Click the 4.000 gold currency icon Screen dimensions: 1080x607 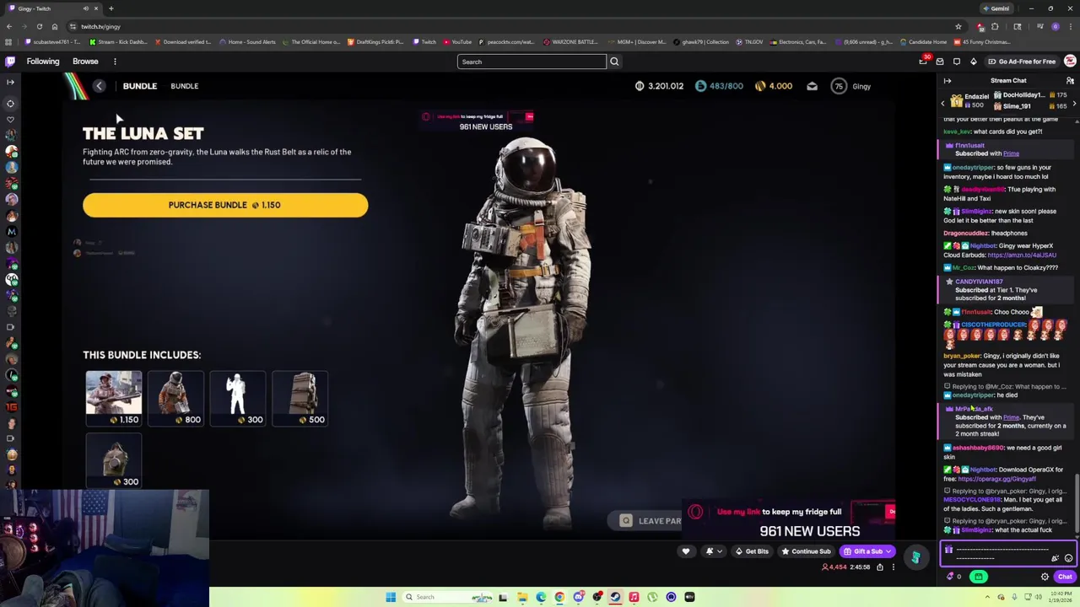click(x=760, y=86)
